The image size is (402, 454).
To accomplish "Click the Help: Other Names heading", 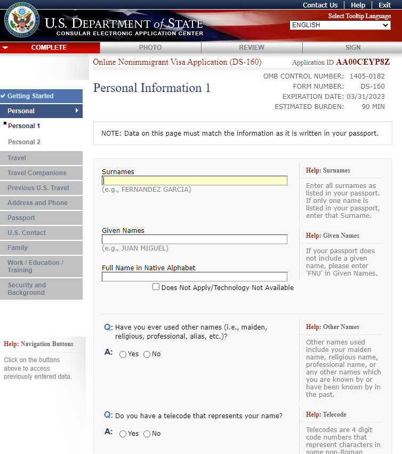I will (332, 327).
